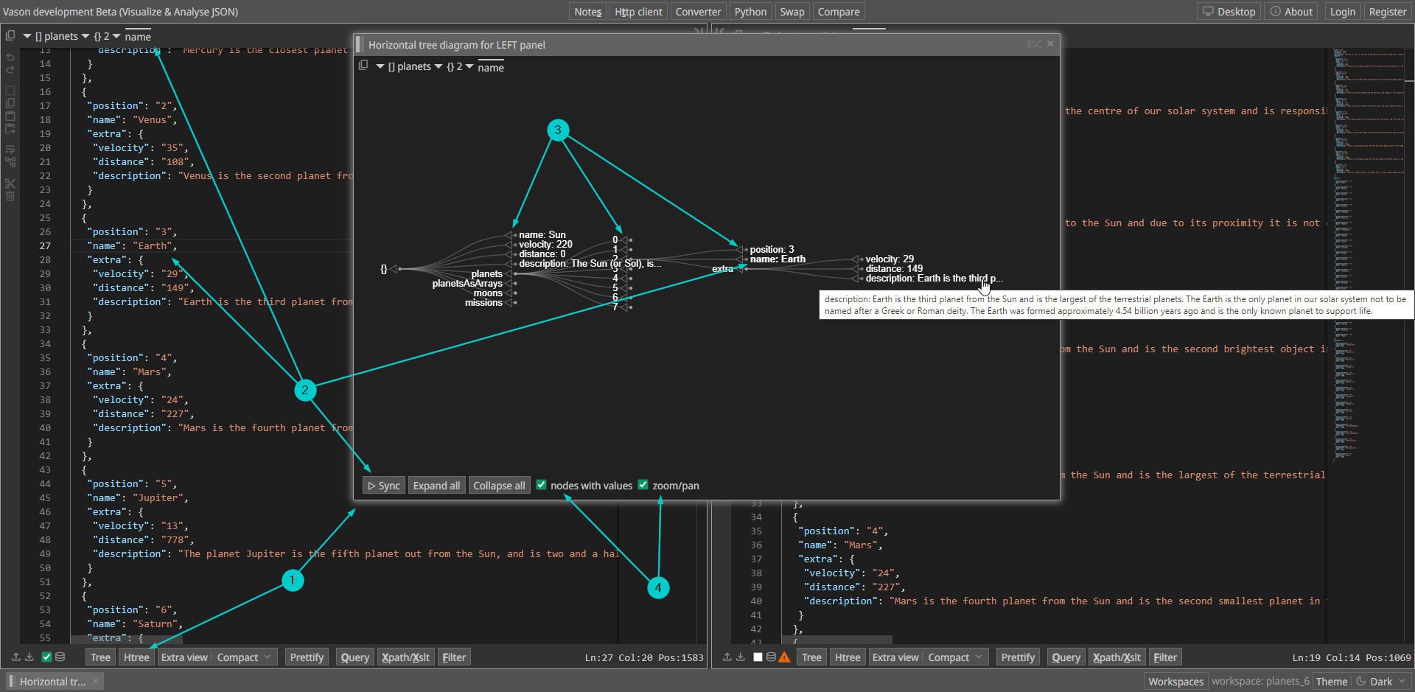Open the Converter menu
Image resolution: width=1415 pixels, height=692 pixels.
[x=698, y=12]
